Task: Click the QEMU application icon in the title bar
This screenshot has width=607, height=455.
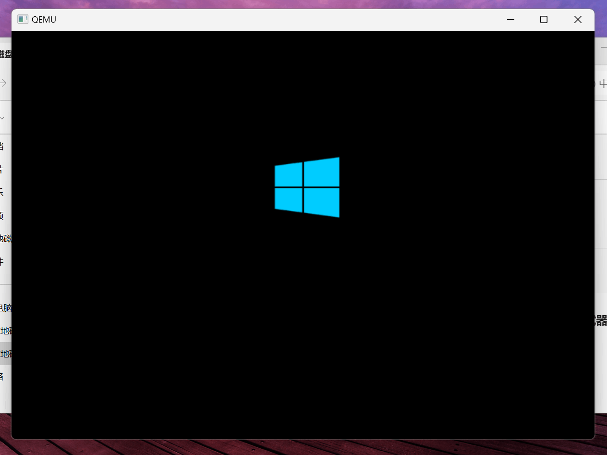Action: pos(23,19)
